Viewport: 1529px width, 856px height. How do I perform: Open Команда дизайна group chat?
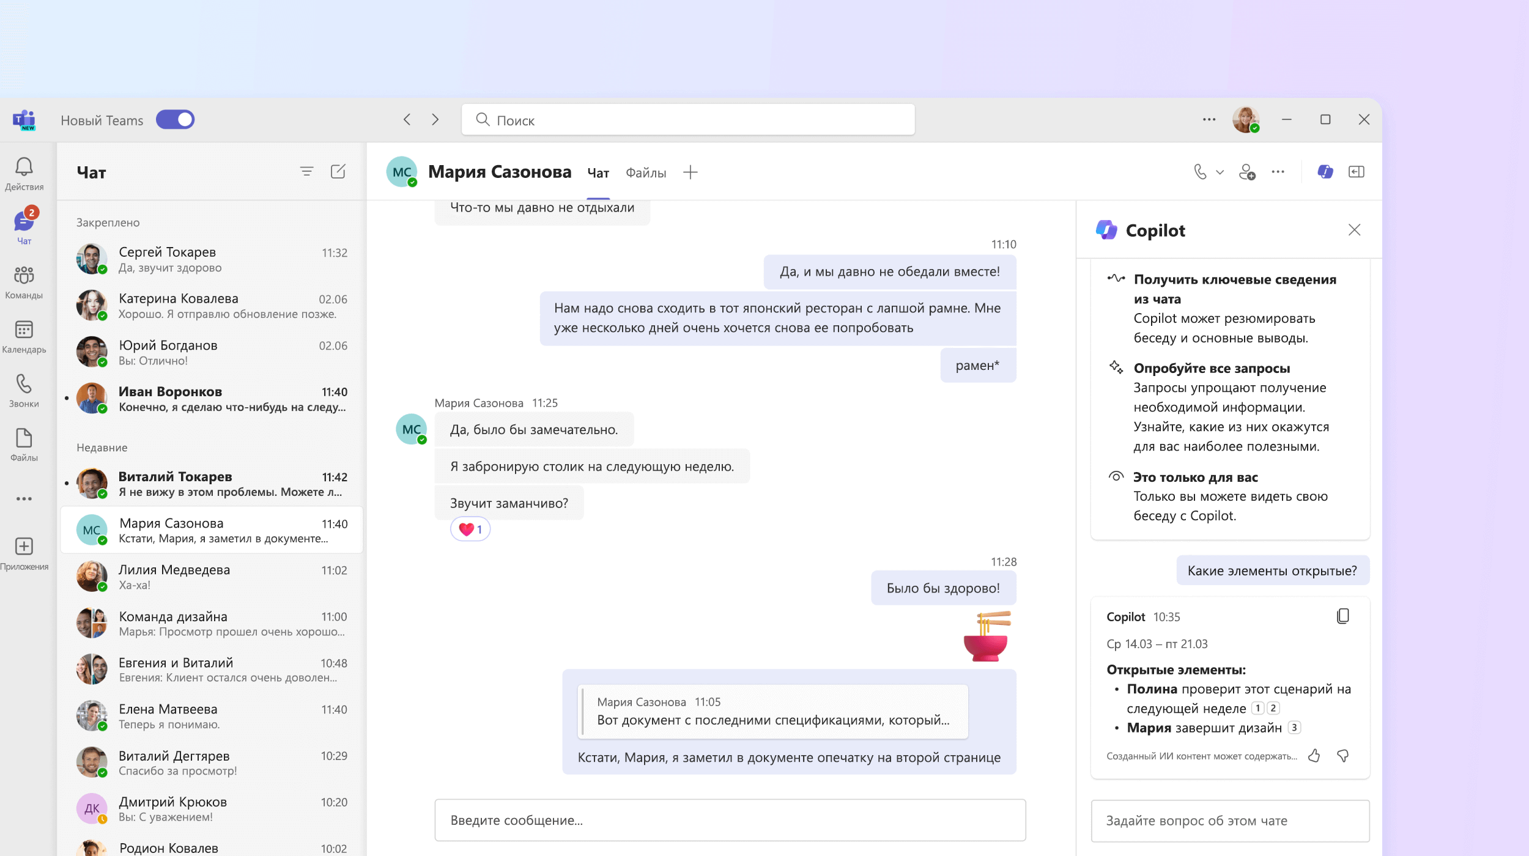coord(212,623)
